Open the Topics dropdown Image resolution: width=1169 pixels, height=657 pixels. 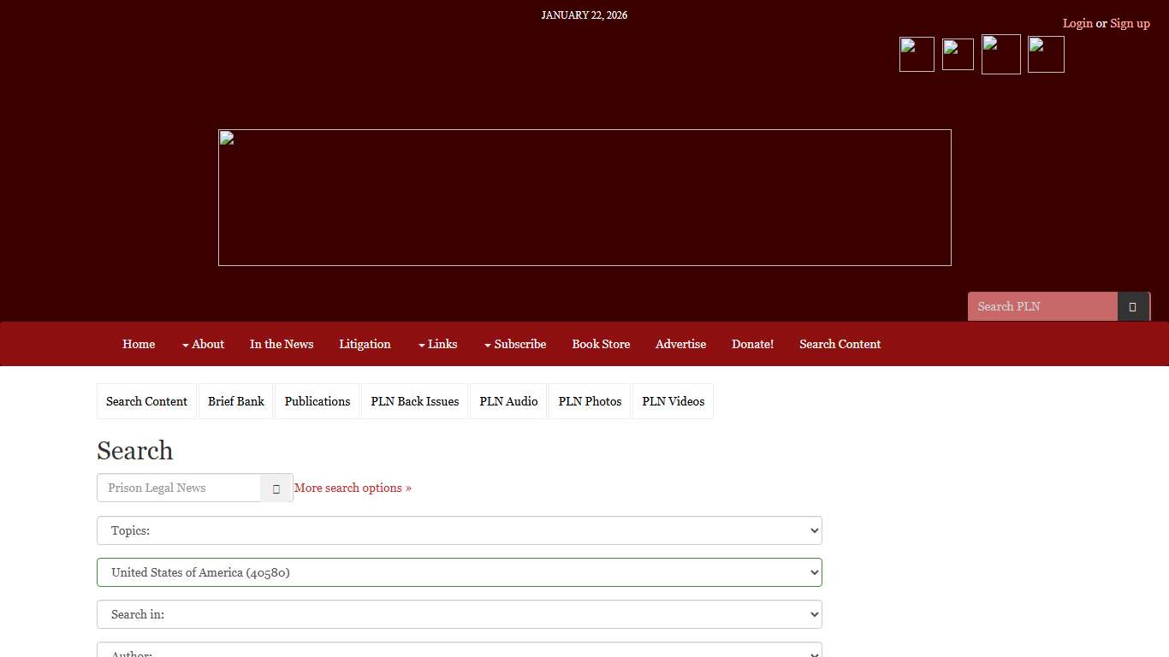459,530
